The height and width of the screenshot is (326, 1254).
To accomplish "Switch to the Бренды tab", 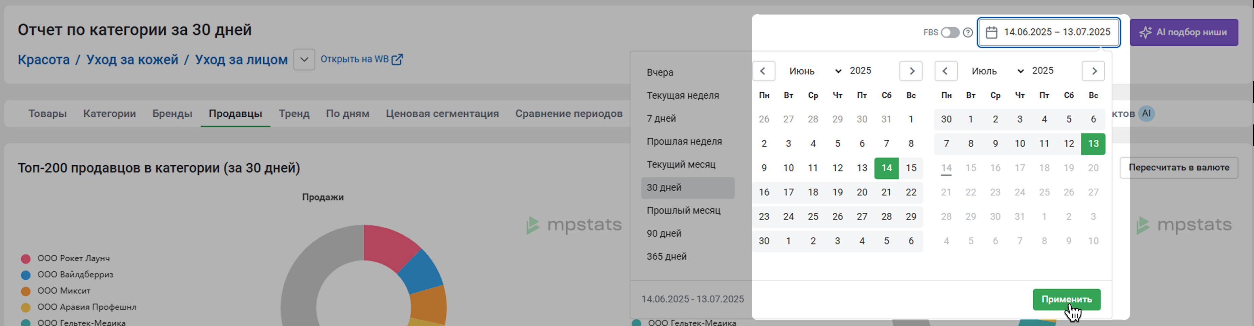I will [x=172, y=114].
